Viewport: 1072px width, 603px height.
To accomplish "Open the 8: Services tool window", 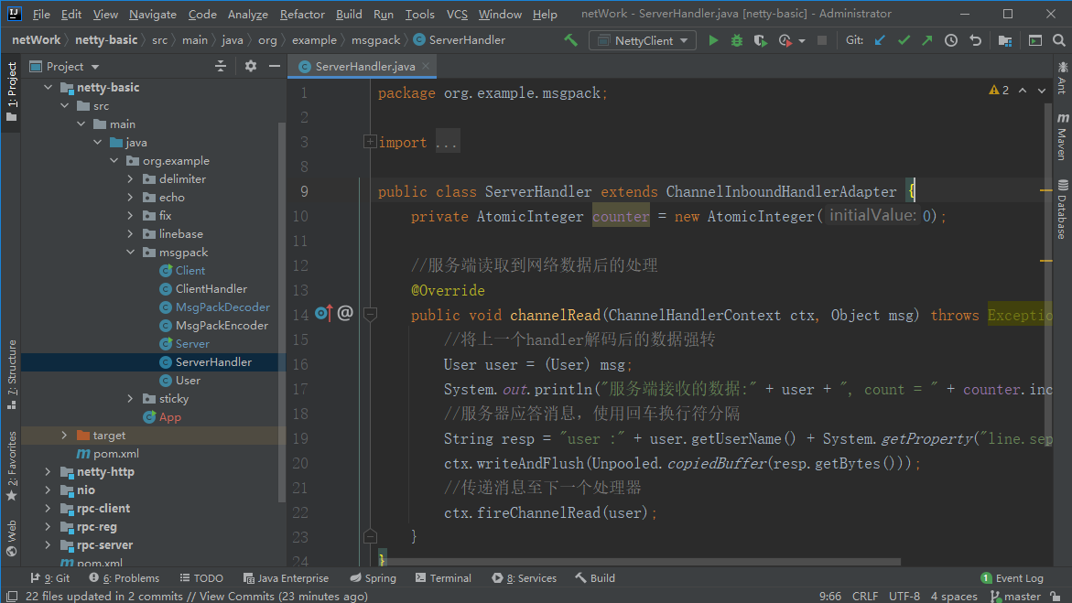I will [525, 578].
